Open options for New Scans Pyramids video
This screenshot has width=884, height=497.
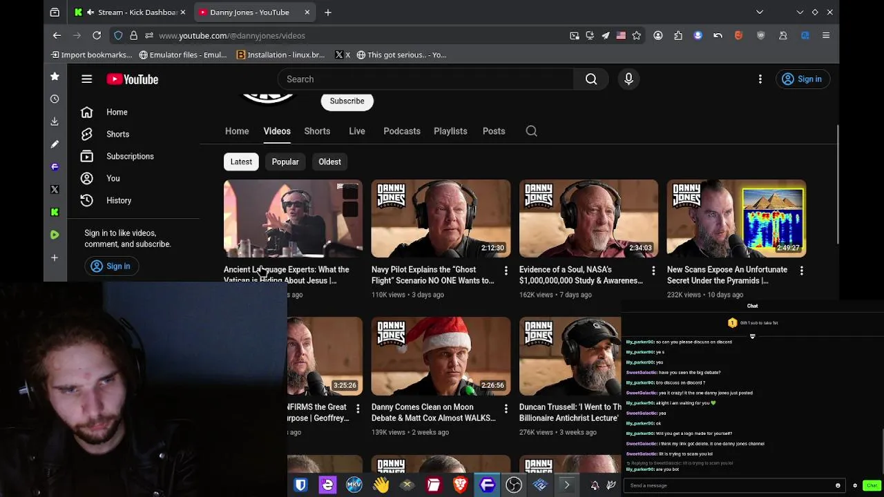(x=801, y=271)
